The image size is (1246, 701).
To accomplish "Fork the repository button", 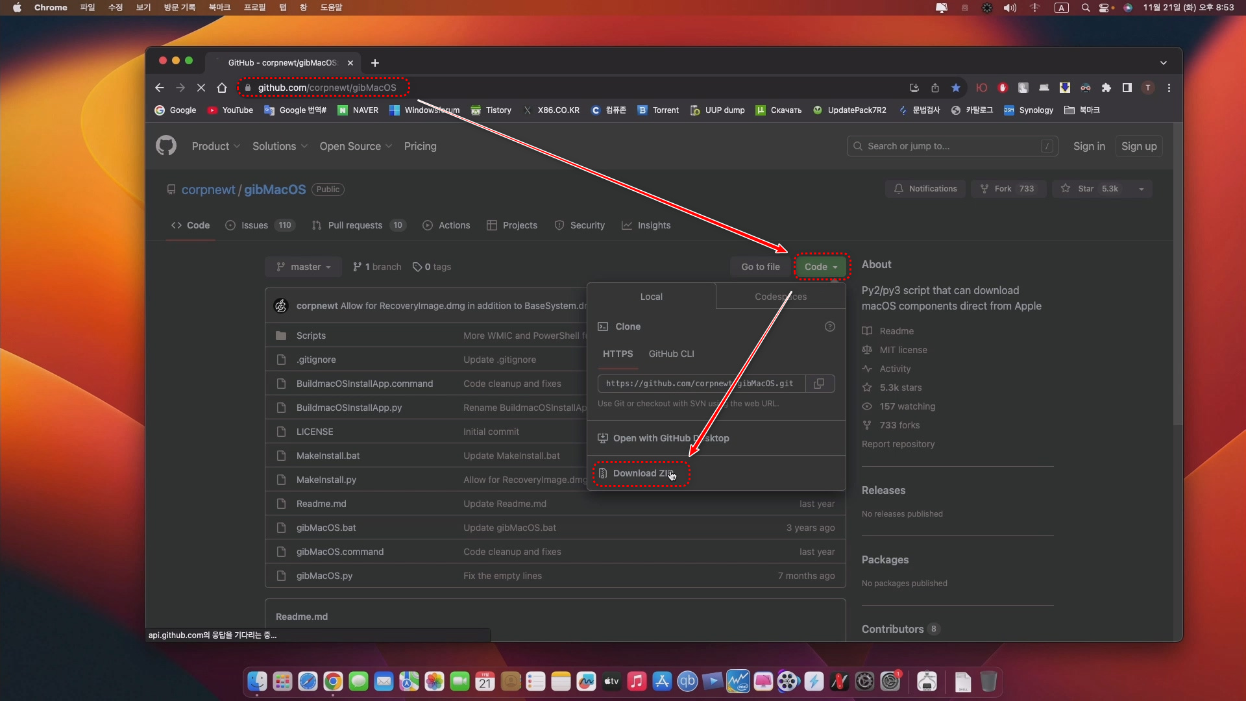I will (1008, 189).
